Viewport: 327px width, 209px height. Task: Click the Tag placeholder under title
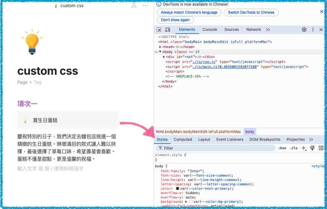pyautogui.click(x=38, y=82)
